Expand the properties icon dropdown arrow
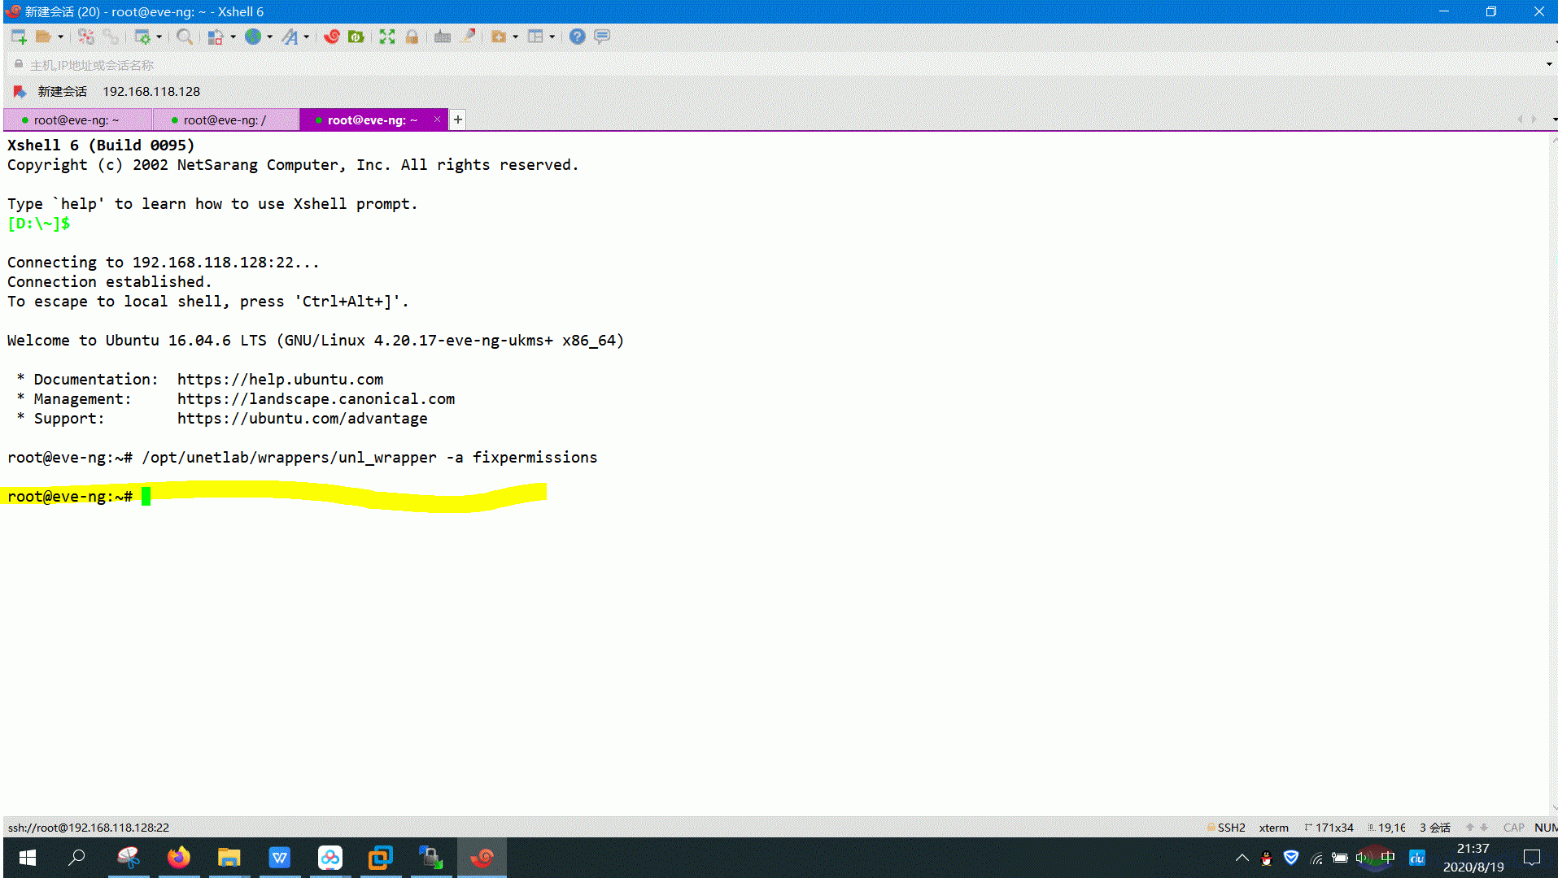The width and height of the screenshot is (1558, 878). coord(159,37)
